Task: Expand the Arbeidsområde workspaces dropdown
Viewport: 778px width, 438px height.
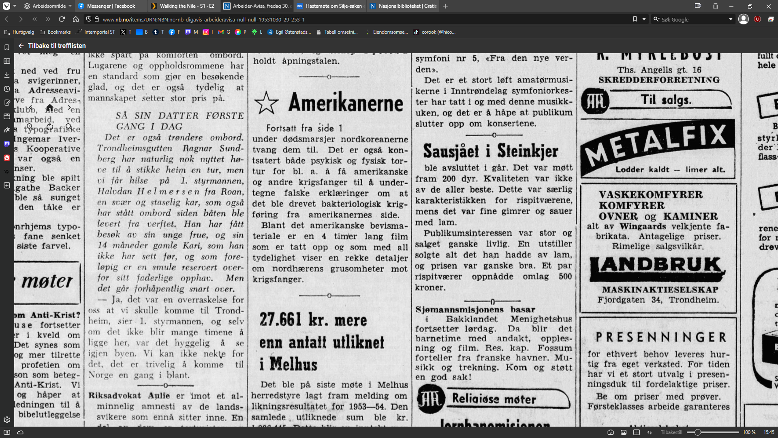Action: point(48,6)
